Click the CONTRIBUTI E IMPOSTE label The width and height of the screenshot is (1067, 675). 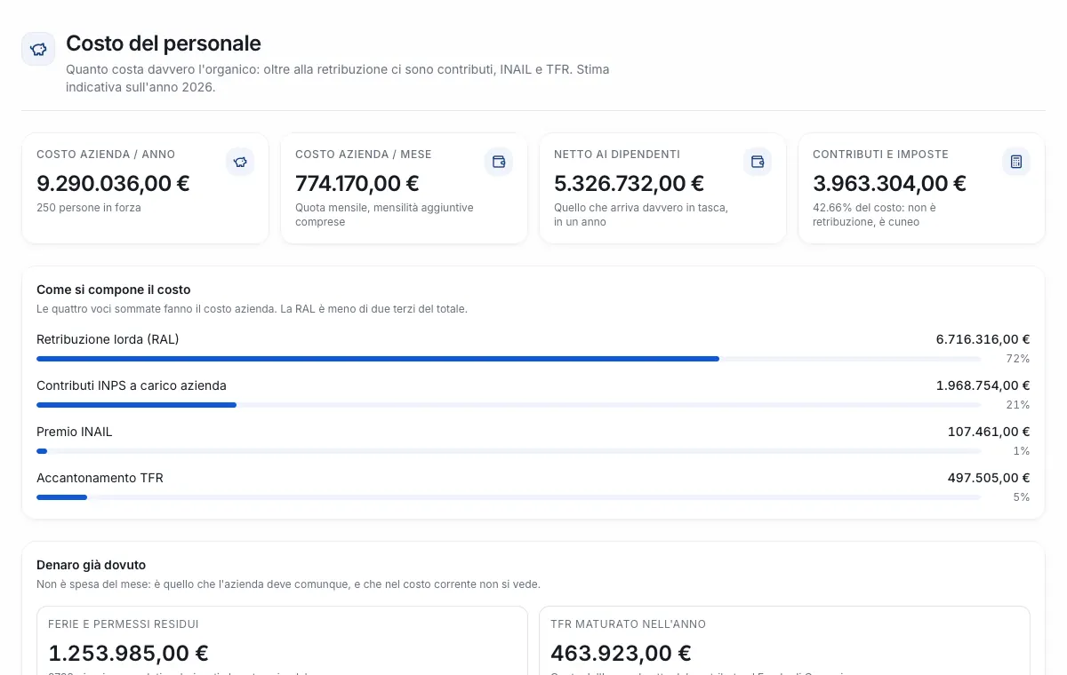[x=880, y=155]
